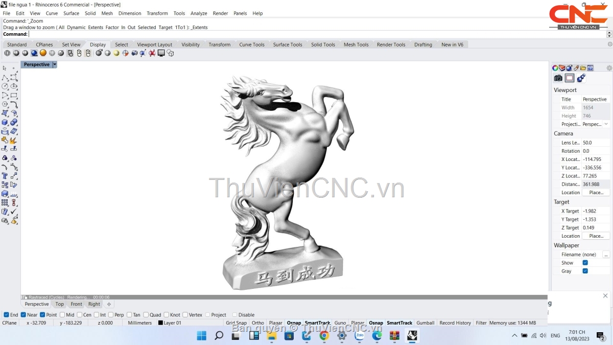
Task: Select the Rectangle tool
Action: (x=14, y=95)
